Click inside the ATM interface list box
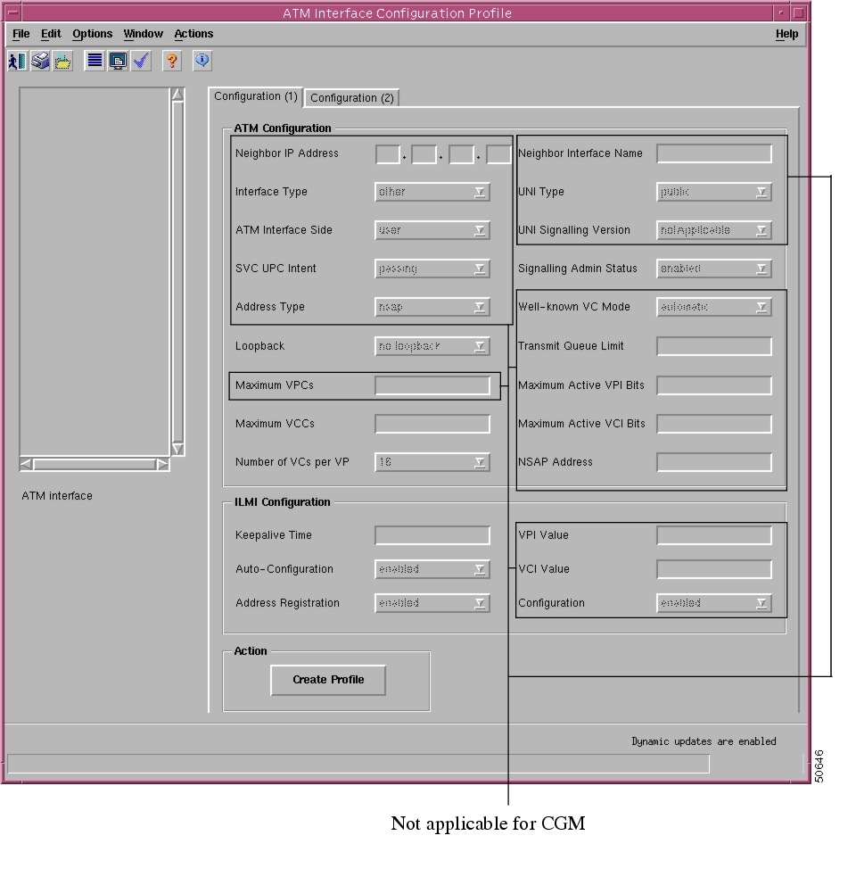Viewport: 856px width, 877px height. (x=95, y=271)
